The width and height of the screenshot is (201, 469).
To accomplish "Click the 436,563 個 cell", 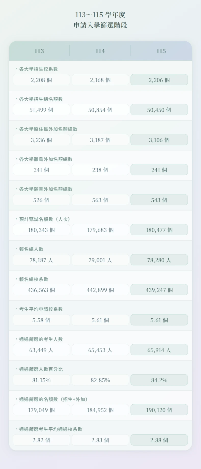I will point(42,290).
